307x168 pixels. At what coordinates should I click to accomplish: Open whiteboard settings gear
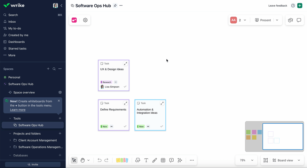tap(85, 20)
